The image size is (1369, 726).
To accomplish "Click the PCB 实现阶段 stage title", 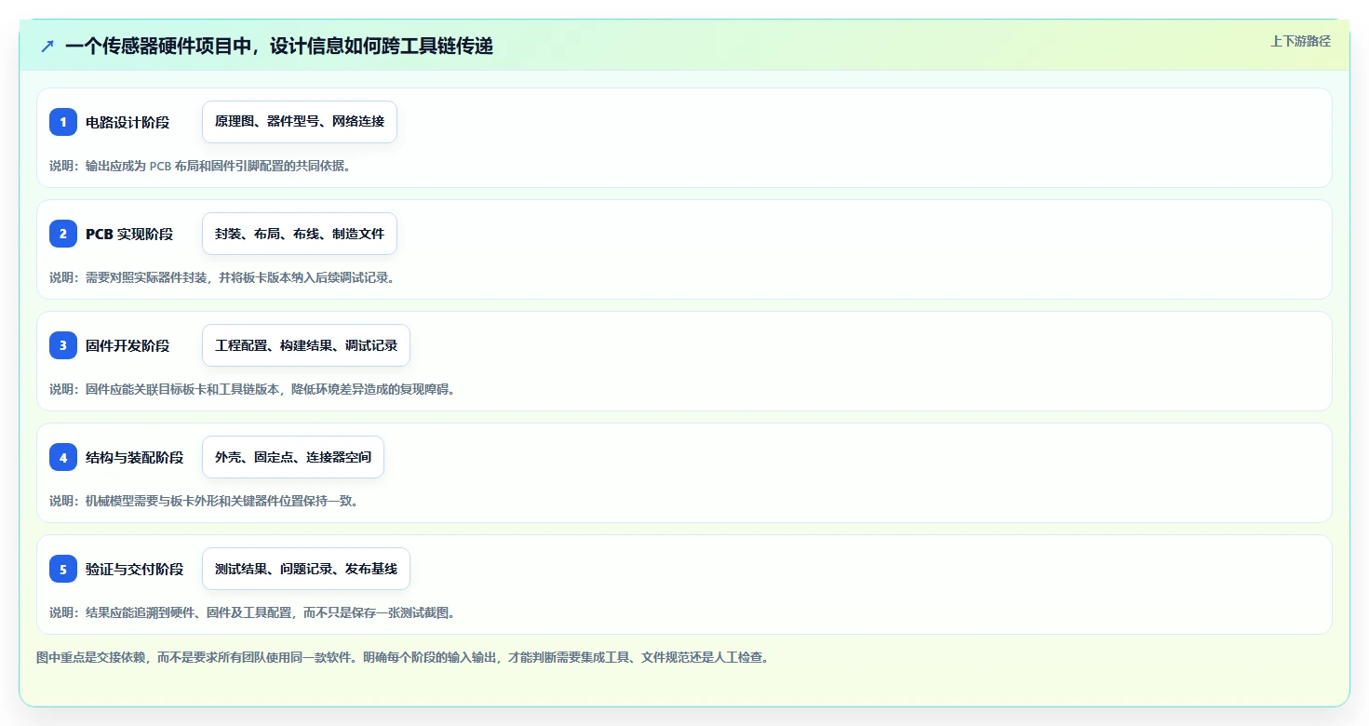I will (x=129, y=234).
